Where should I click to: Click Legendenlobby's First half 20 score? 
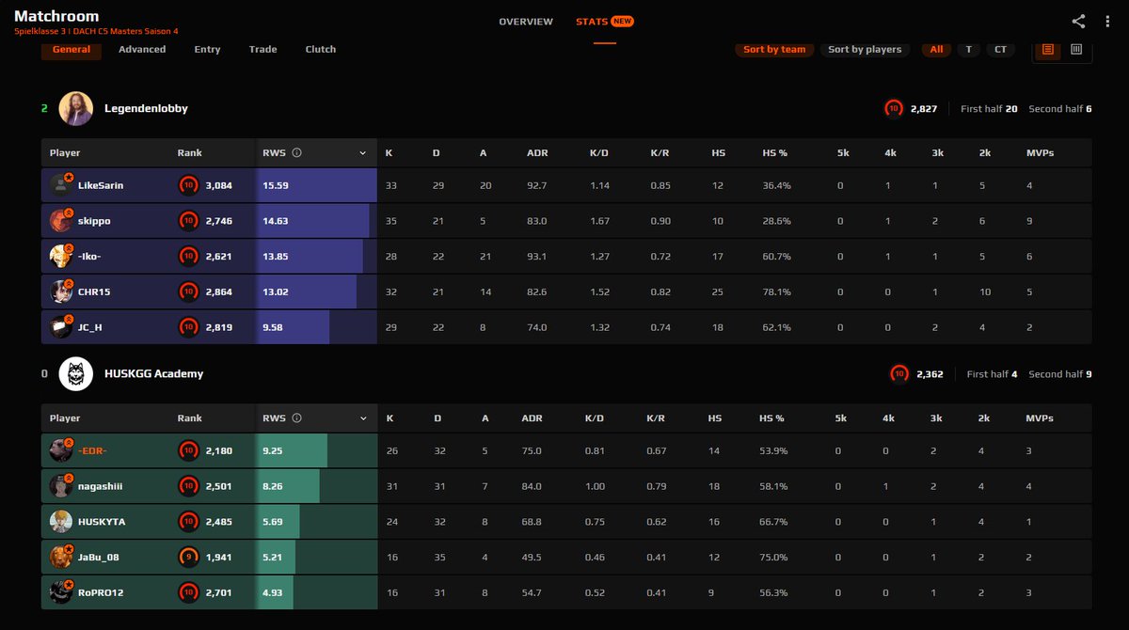coord(989,109)
